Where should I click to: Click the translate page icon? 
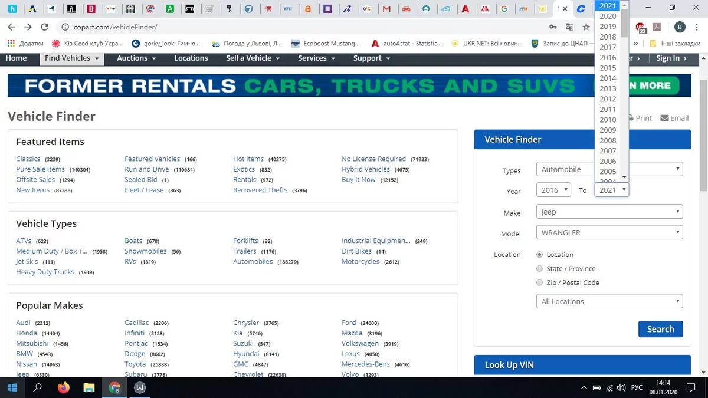(x=569, y=27)
